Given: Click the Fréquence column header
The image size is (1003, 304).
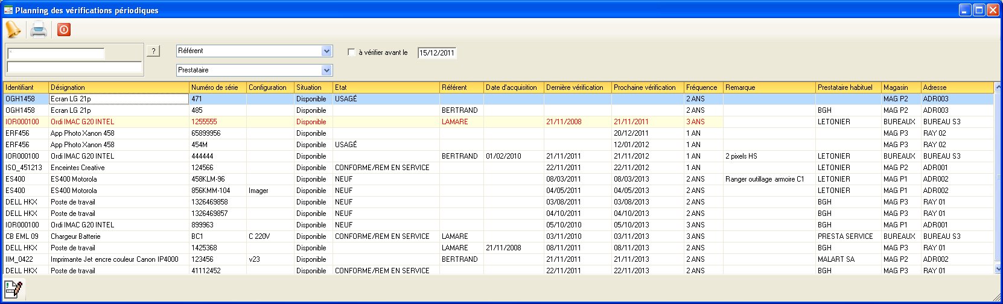Looking at the screenshot, I should [x=704, y=87].
